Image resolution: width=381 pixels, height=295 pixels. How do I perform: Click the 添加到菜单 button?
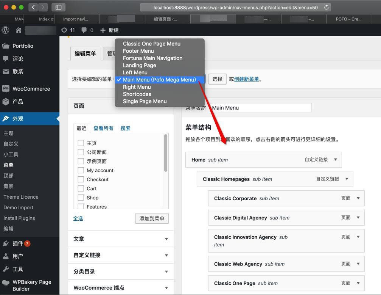tap(152, 218)
